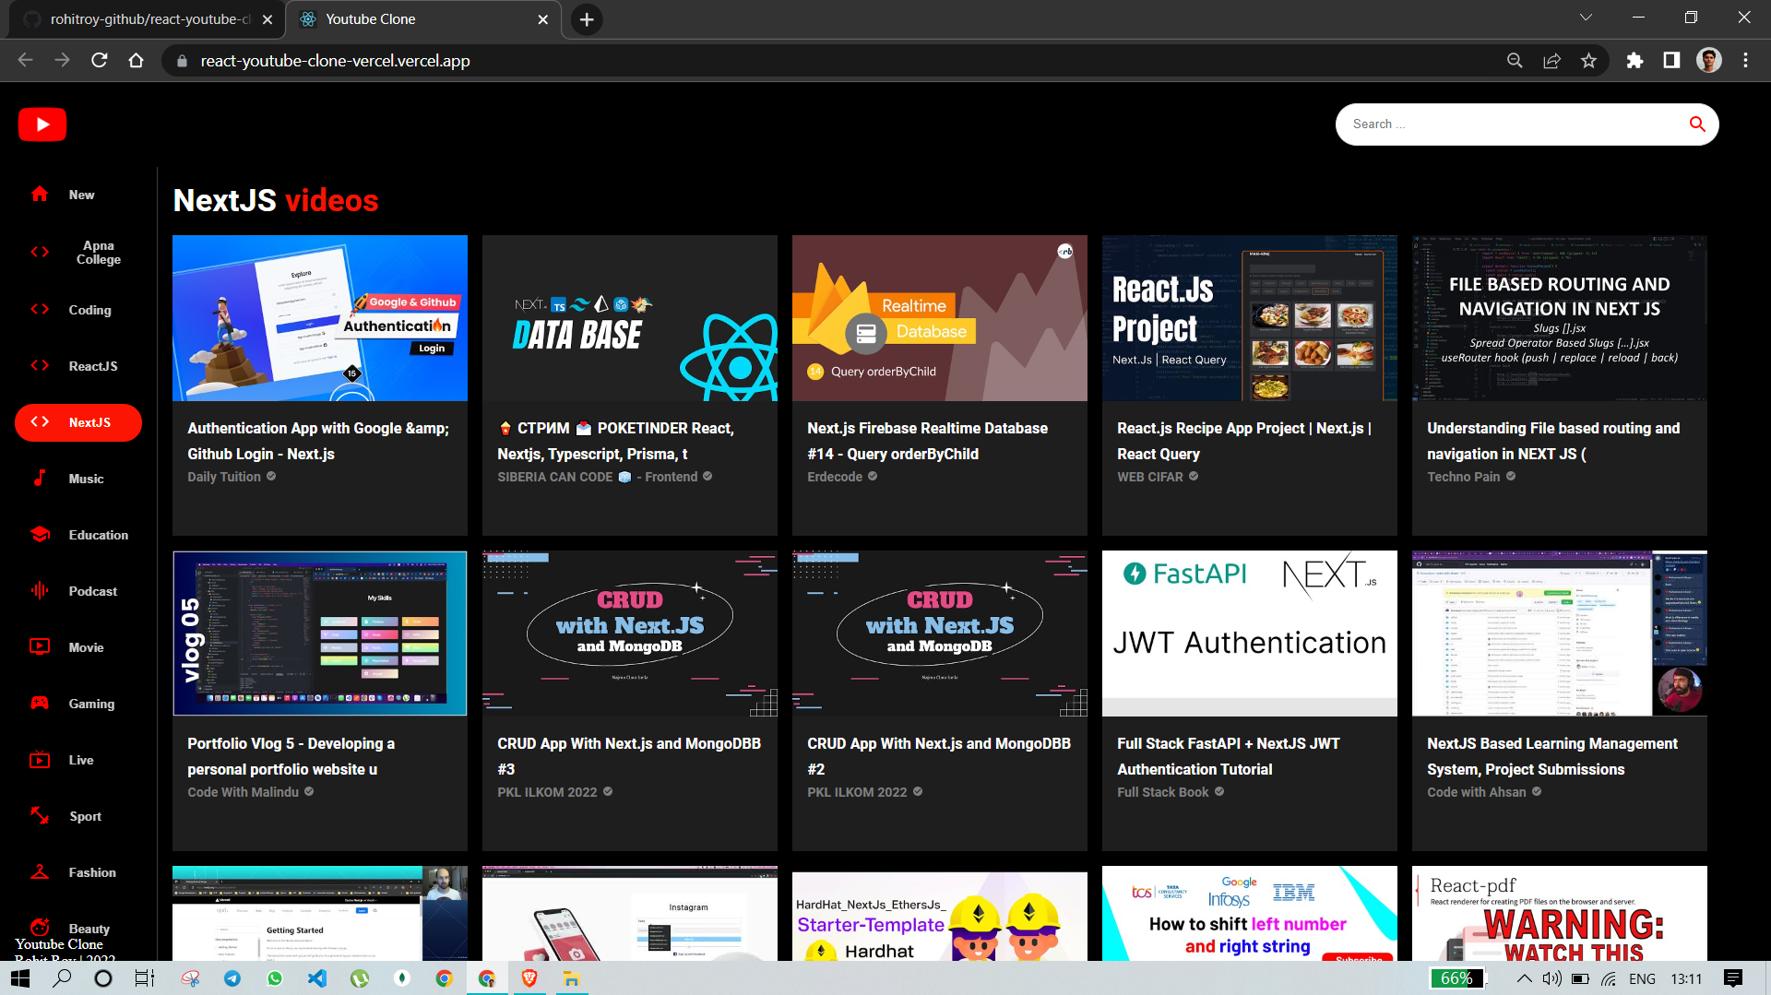Click the Sport category icon
Viewport: 1771px width, 995px height.
click(x=40, y=816)
